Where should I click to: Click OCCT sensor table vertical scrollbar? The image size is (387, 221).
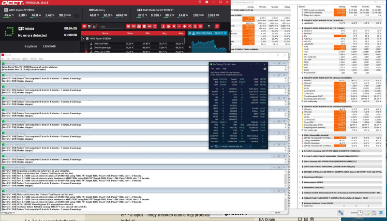(x=185, y=41)
